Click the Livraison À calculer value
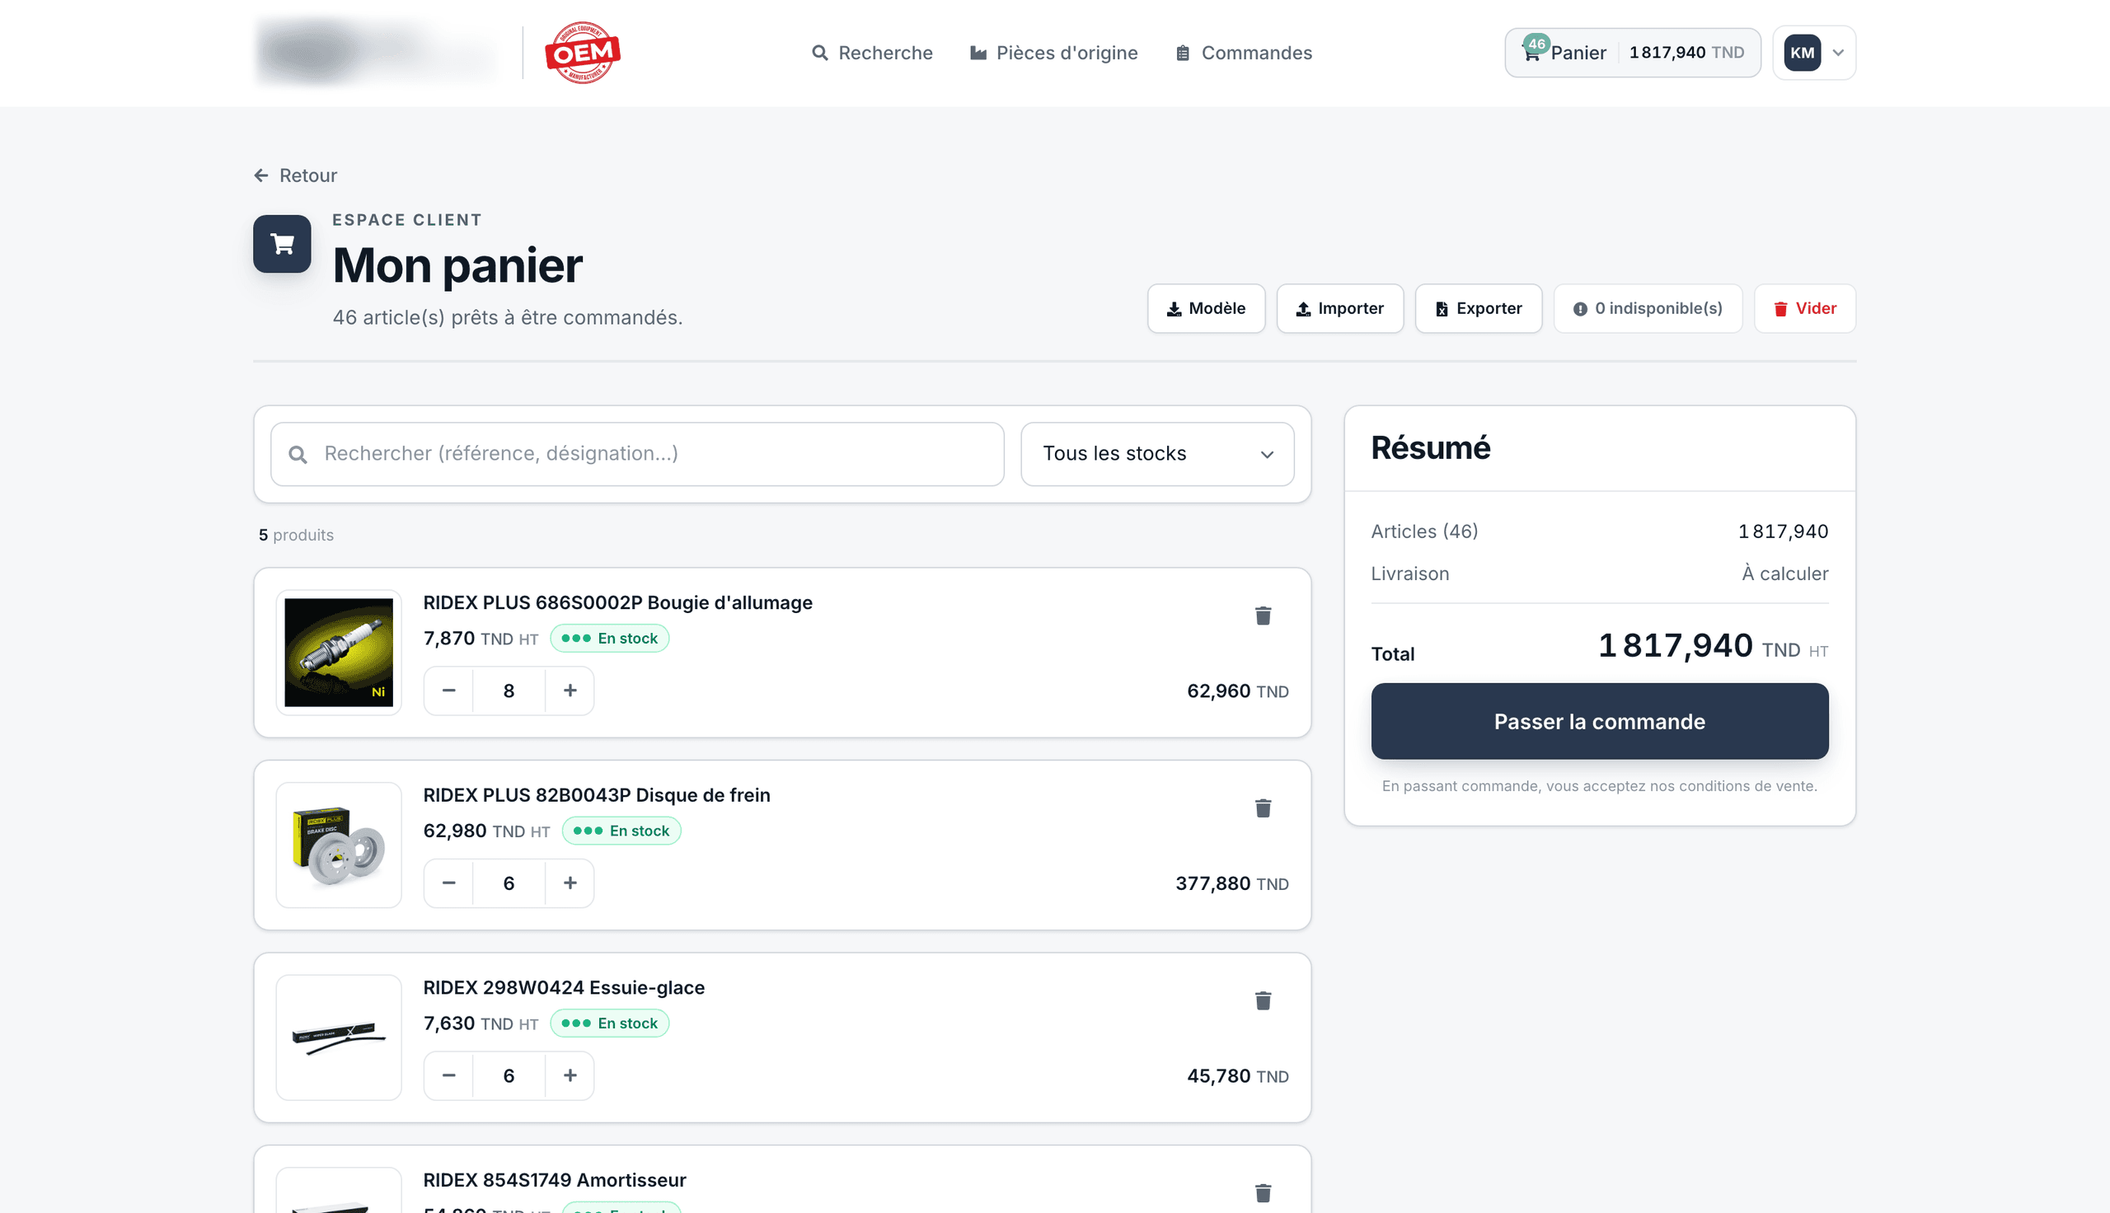The image size is (2110, 1213). click(x=1785, y=574)
